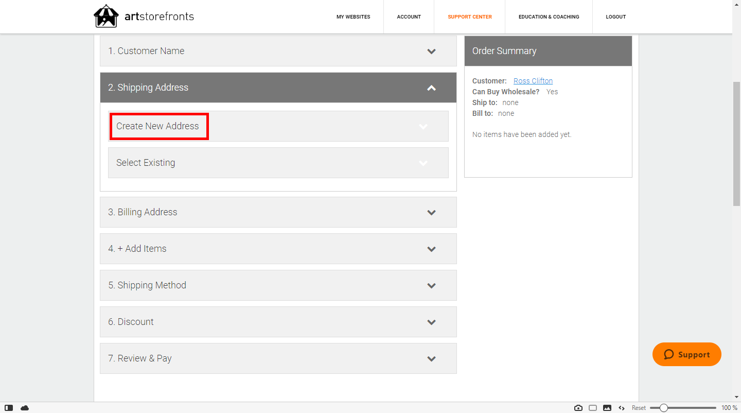Open the My Websites menu
741x413 pixels.
353,17
